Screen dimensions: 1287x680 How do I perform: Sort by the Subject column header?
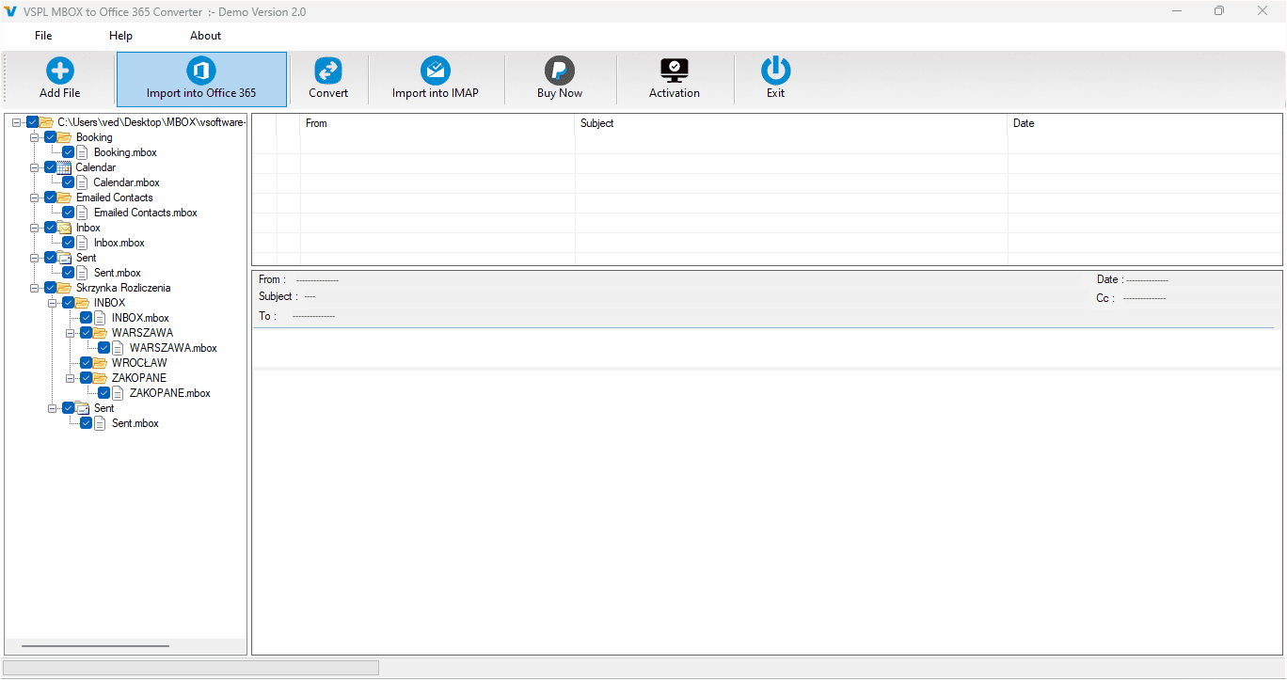pyautogui.click(x=791, y=123)
